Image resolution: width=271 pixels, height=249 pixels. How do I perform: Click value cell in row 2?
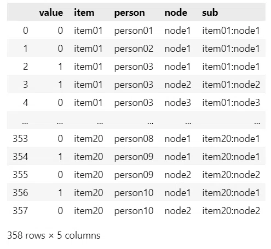60,67
